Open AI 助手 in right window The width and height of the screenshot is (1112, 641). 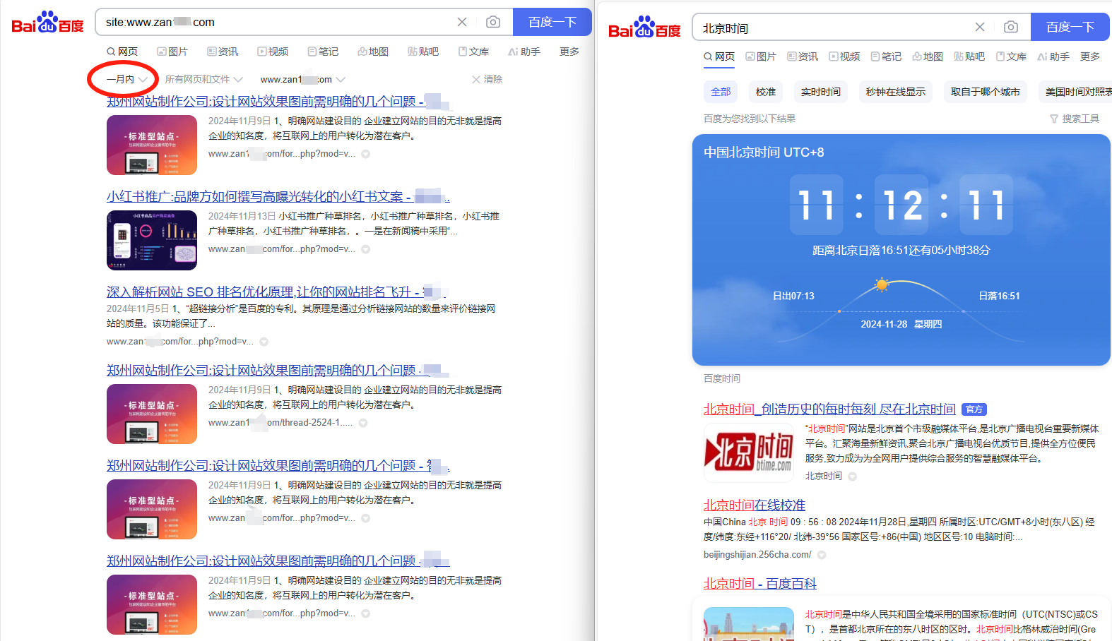1053,56
